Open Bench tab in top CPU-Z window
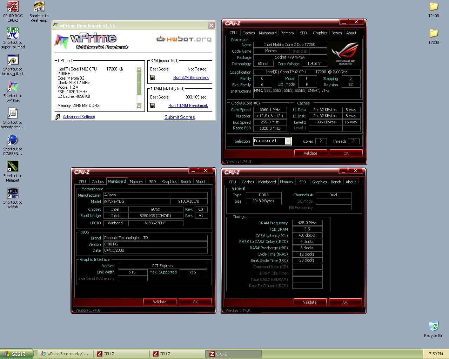Screen dimensions: 449x359 tap(336, 33)
